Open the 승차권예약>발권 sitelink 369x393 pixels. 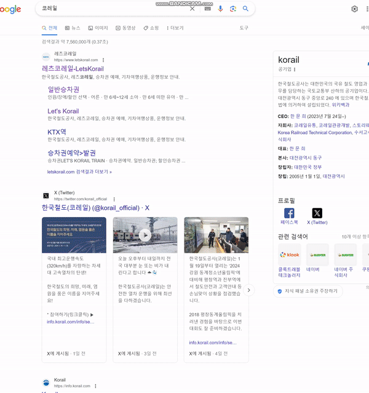pos(72,153)
